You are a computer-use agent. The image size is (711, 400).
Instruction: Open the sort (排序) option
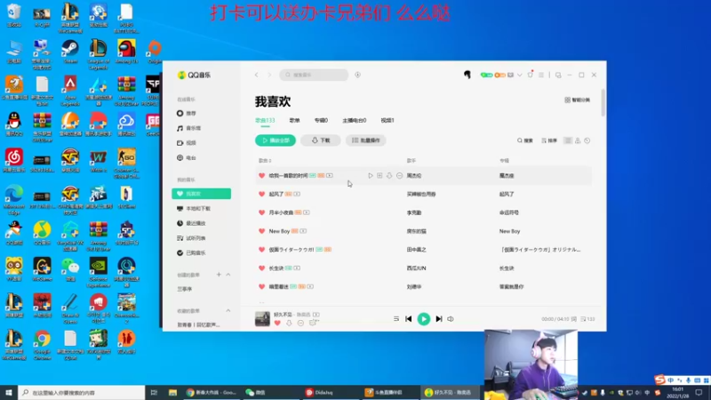[549, 140]
